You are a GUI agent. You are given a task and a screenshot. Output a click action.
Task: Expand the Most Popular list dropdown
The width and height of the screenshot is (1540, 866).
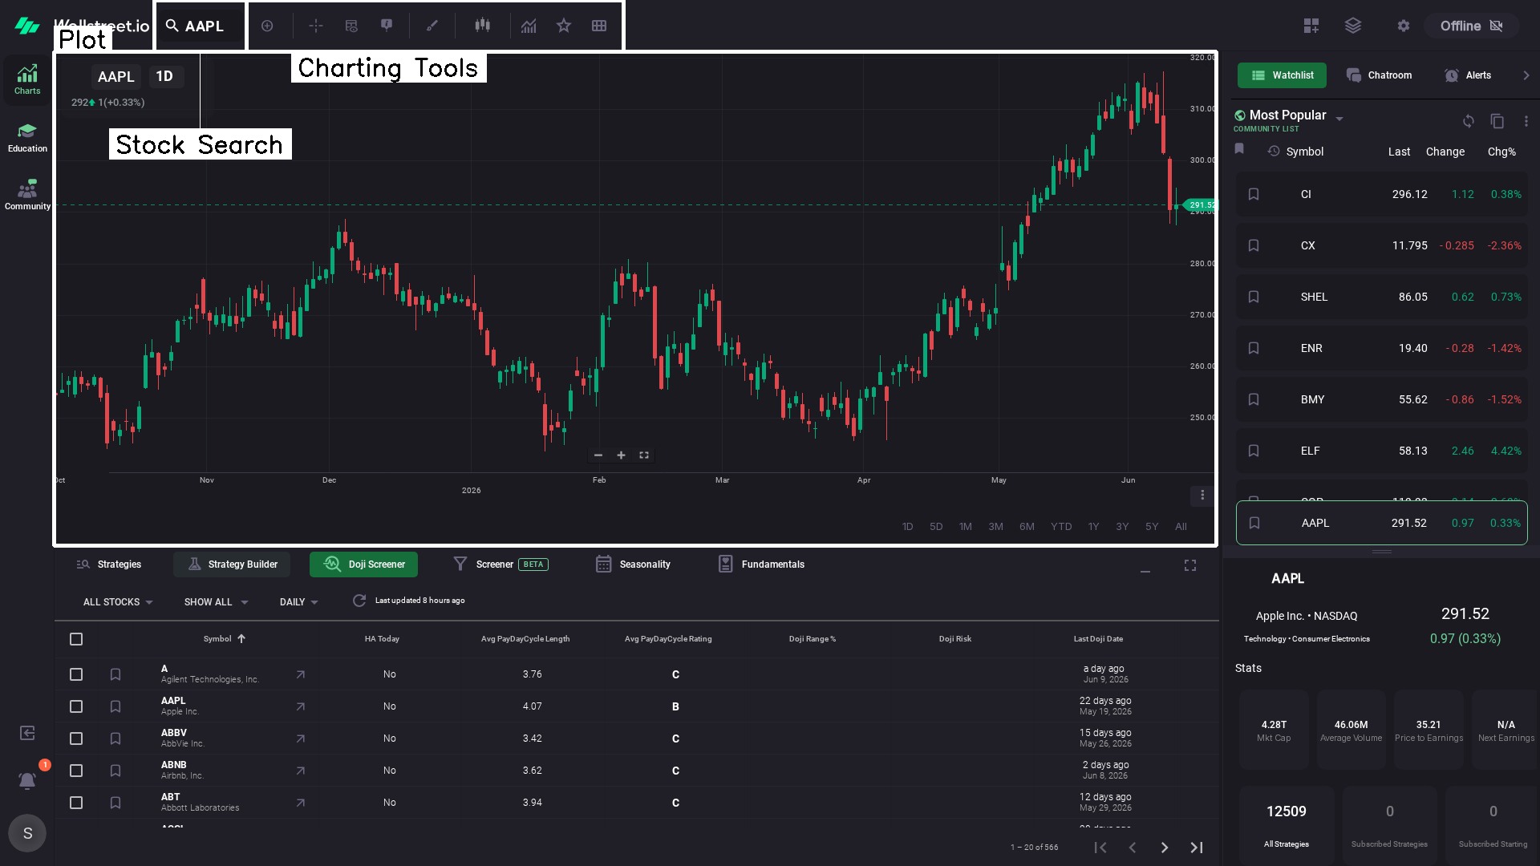pos(1339,118)
